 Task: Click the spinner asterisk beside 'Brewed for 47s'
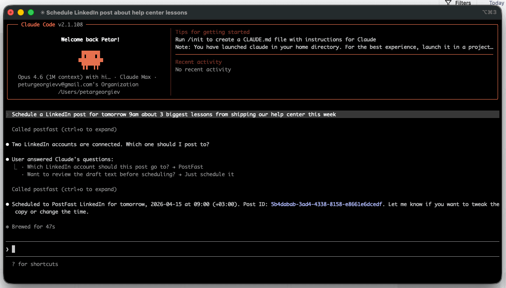point(7,226)
